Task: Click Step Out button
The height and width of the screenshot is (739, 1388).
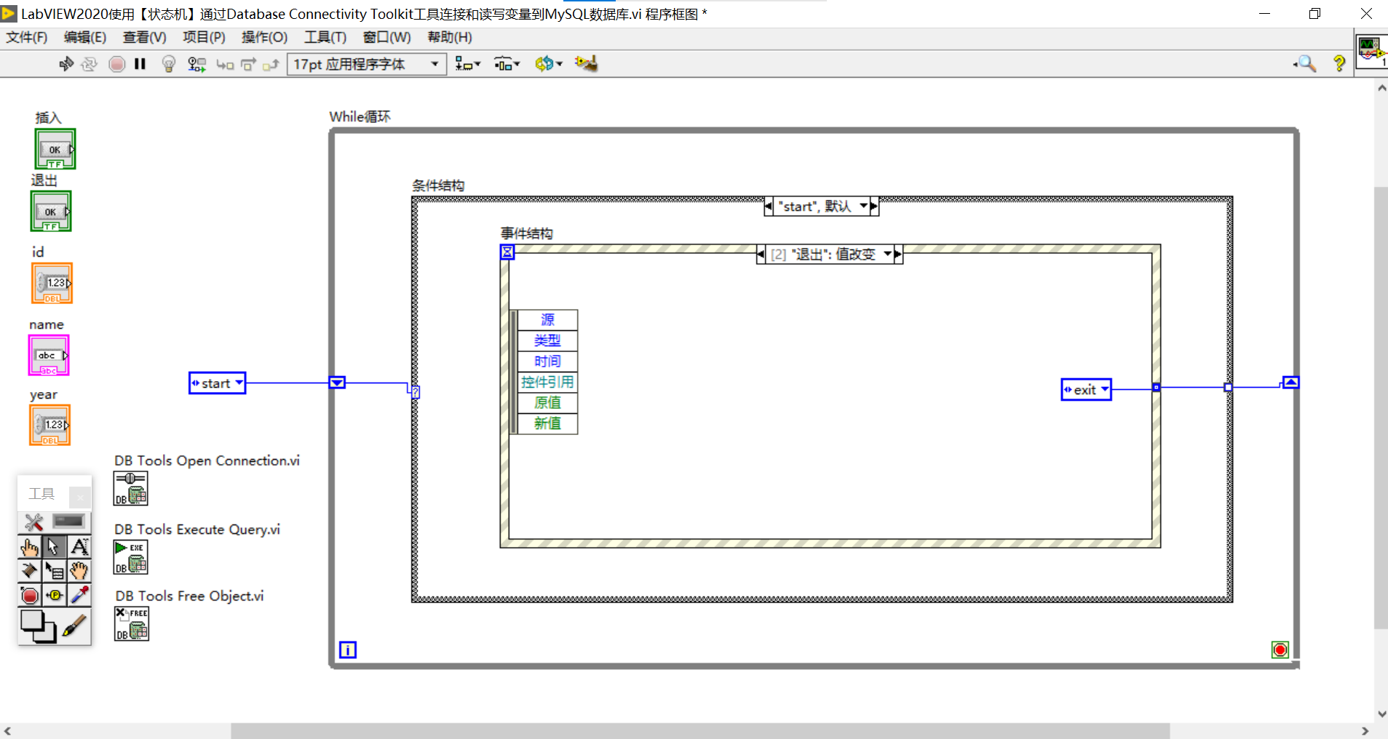Action: pos(271,65)
